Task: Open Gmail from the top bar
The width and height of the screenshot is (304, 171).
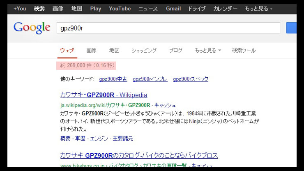Action: [173, 9]
